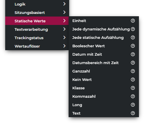
Task: Expand the Trackingstatus submenu chevron
Action: click(64, 37)
